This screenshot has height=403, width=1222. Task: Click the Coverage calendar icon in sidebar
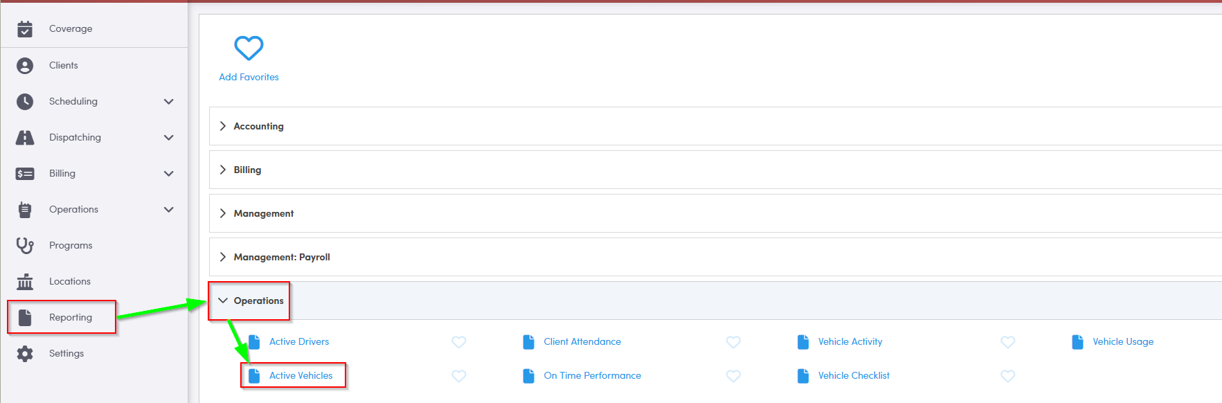25,29
